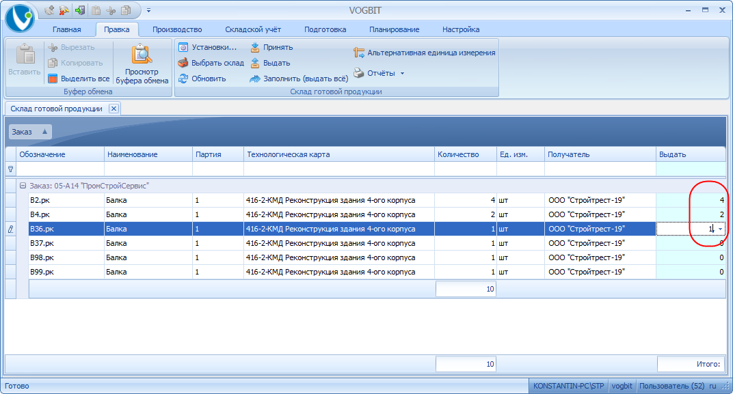
Task: Click the disconnect plug-with-red-cross icon
Action: point(64,10)
